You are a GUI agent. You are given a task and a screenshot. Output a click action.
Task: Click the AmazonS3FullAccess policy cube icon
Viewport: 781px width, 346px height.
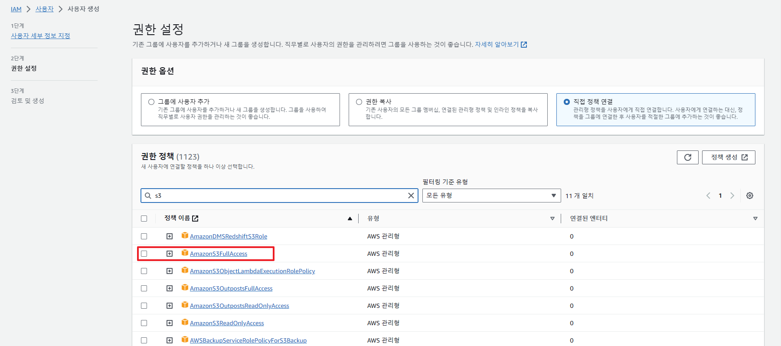pos(185,253)
